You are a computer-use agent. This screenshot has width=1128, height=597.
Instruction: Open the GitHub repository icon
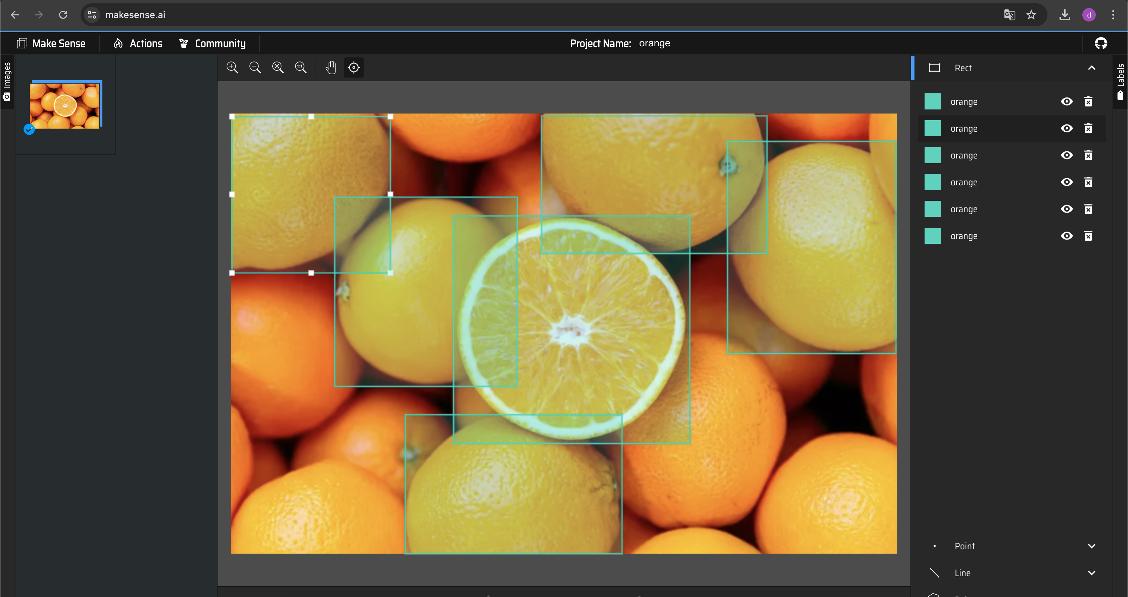[1101, 43]
